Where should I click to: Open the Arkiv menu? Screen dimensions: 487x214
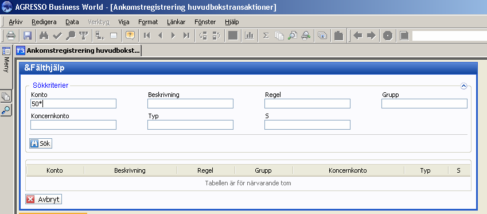click(15, 22)
